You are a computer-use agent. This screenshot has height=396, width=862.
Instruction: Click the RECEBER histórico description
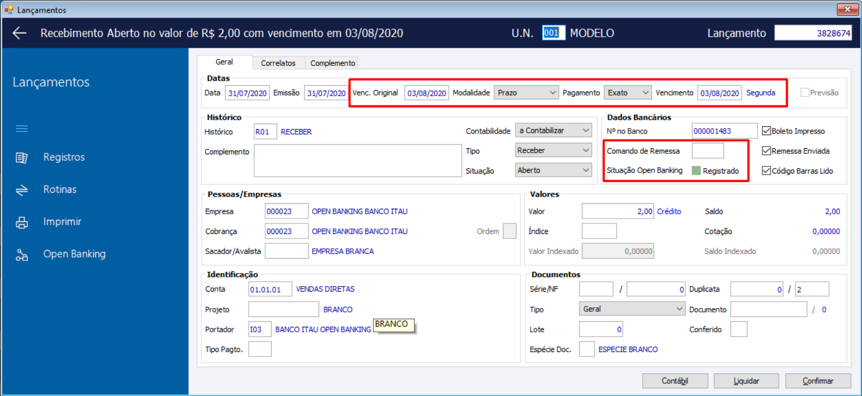click(297, 132)
